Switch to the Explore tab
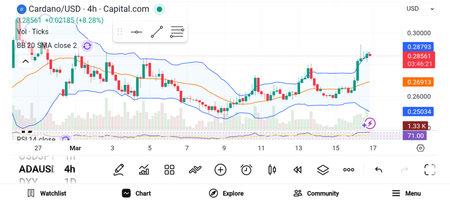The width and height of the screenshot is (450, 203). [x=226, y=193]
